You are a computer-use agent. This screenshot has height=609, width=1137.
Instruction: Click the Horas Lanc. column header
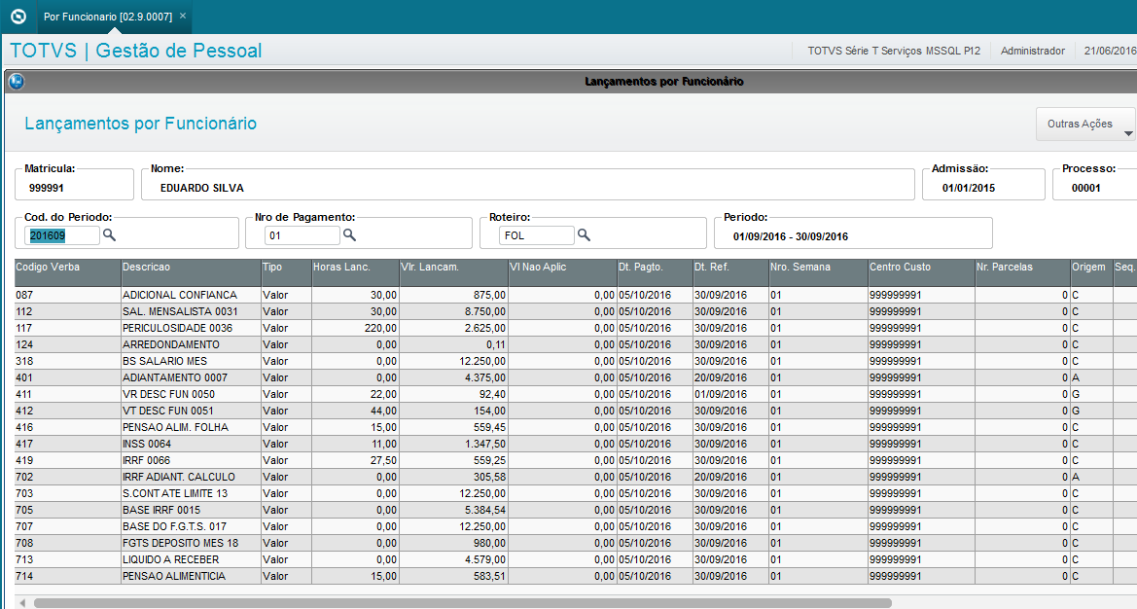click(x=355, y=271)
